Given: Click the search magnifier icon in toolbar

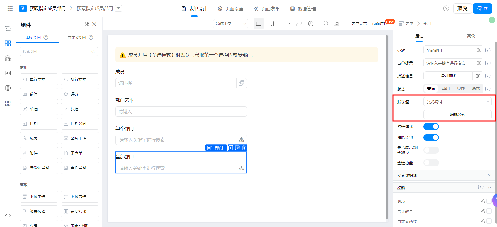Looking at the screenshot, I should 326,24.
